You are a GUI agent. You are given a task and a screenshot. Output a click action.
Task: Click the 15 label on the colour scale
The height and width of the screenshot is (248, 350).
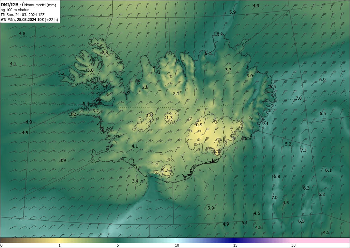[235, 246]
